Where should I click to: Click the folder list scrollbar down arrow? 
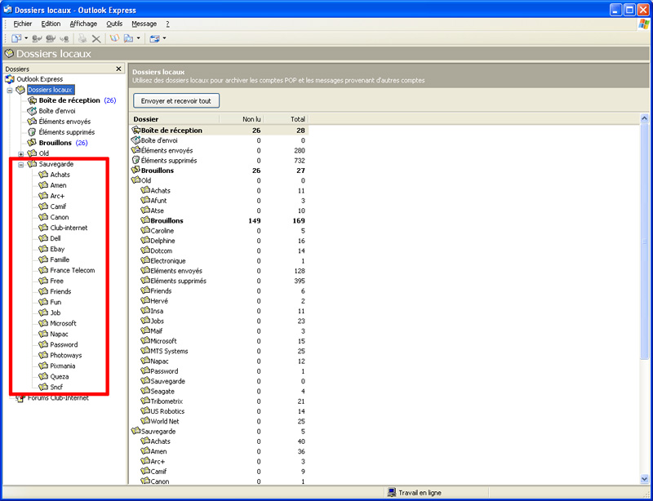pyautogui.click(x=644, y=479)
